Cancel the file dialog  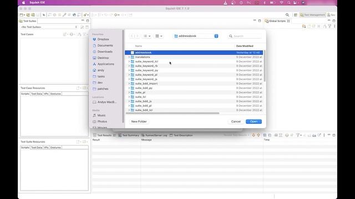click(x=236, y=122)
